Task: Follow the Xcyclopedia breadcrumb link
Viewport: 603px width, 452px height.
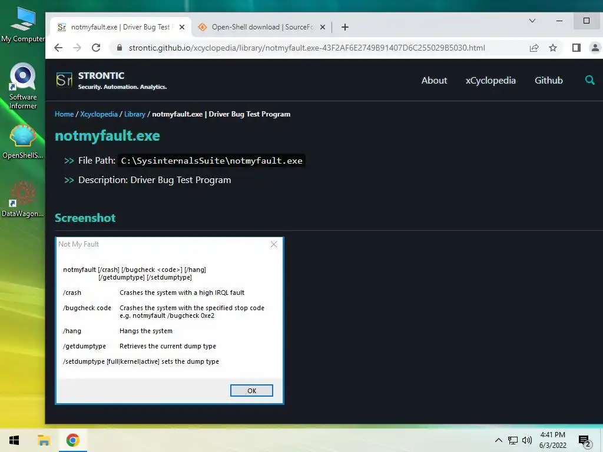Action: pos(99,114)
